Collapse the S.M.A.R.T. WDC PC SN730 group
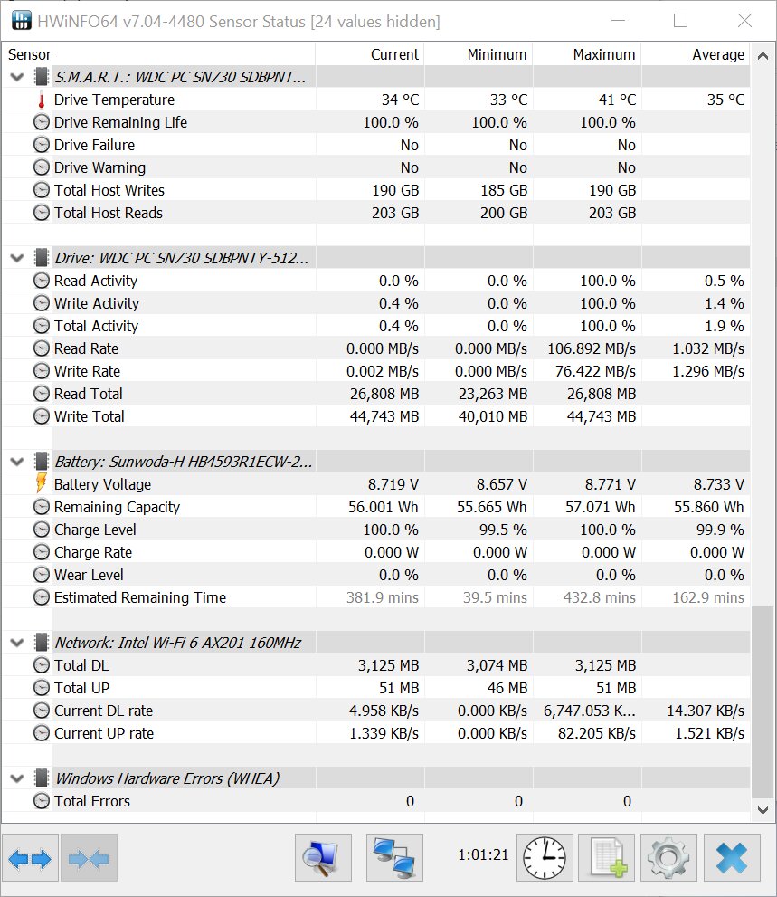Screen dimensions: 777x897 (x=17, y=77)
